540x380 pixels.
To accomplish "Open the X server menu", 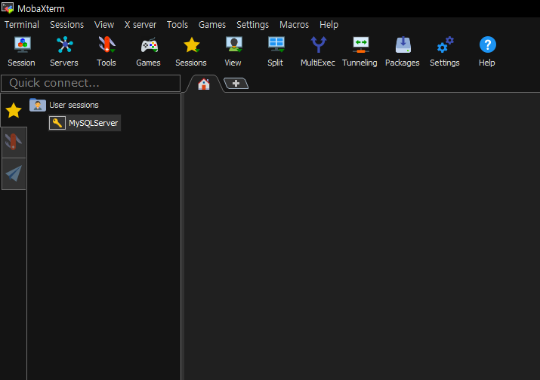I will (x=140, y=25).
